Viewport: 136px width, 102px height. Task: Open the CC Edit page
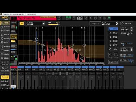click(5, 58)
